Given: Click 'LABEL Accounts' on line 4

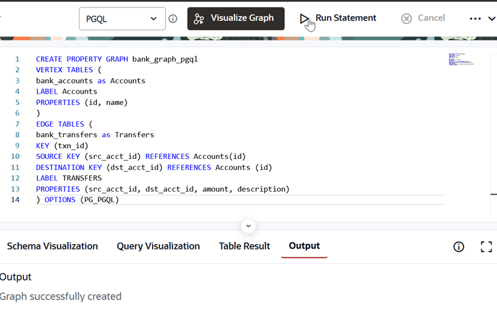Looking at the screenshot, I should tap(66, 92).
